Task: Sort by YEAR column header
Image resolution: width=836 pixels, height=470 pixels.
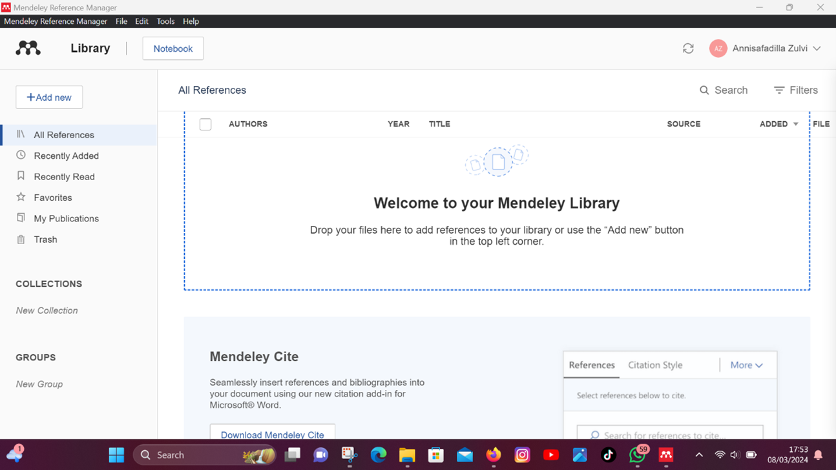Action: 399,124
